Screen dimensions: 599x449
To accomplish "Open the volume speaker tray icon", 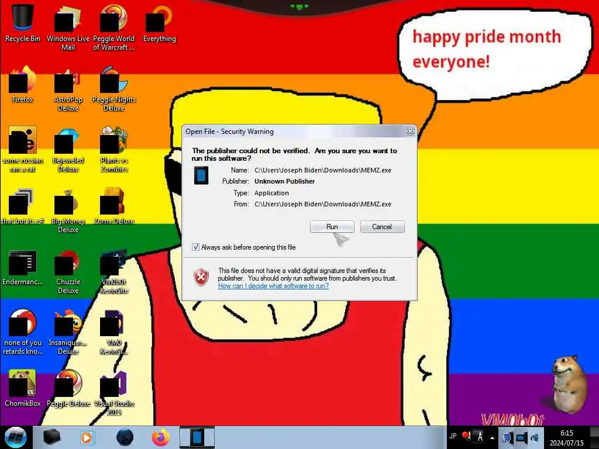I will point(535,437).
